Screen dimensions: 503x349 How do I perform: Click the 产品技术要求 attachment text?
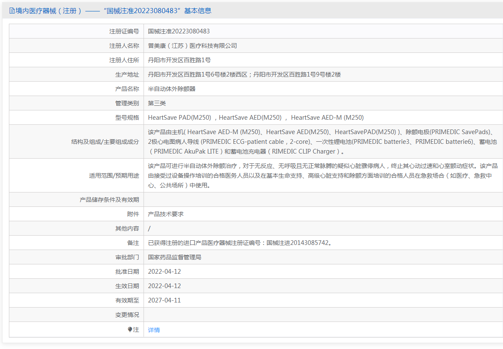pyautogui.click(x=166, y=214)
